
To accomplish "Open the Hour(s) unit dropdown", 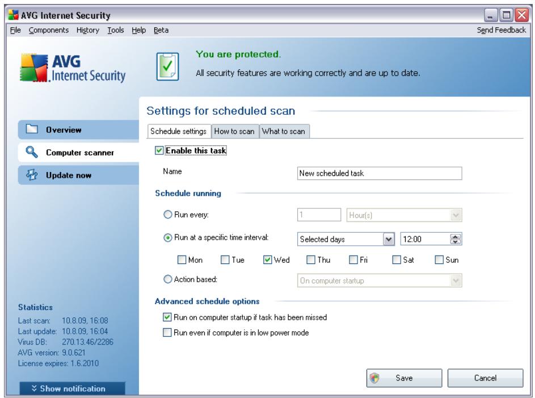I will (405, 215).
